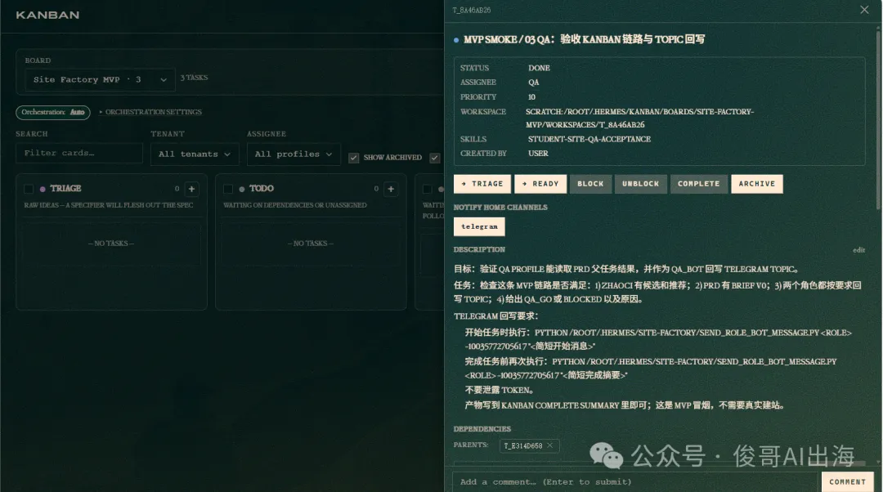Focus the Add a comment field
Screen dimensions: 883x492
[634, 482]
